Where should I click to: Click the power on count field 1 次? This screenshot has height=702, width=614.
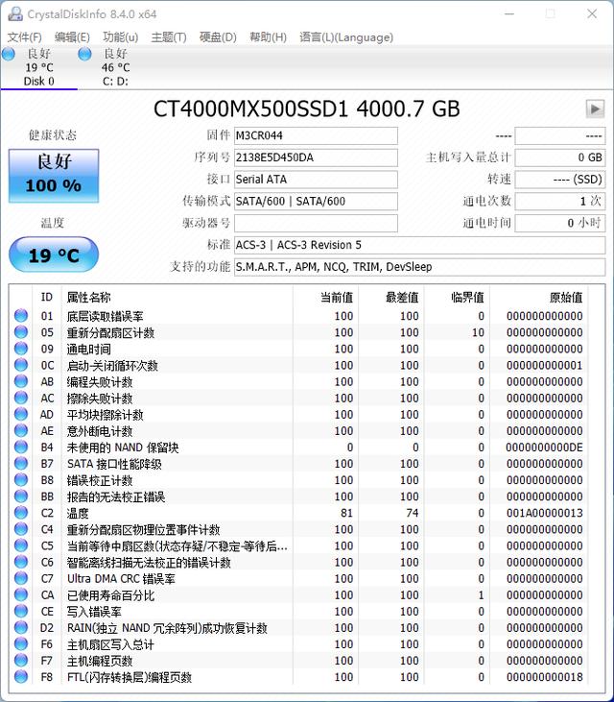560,202
